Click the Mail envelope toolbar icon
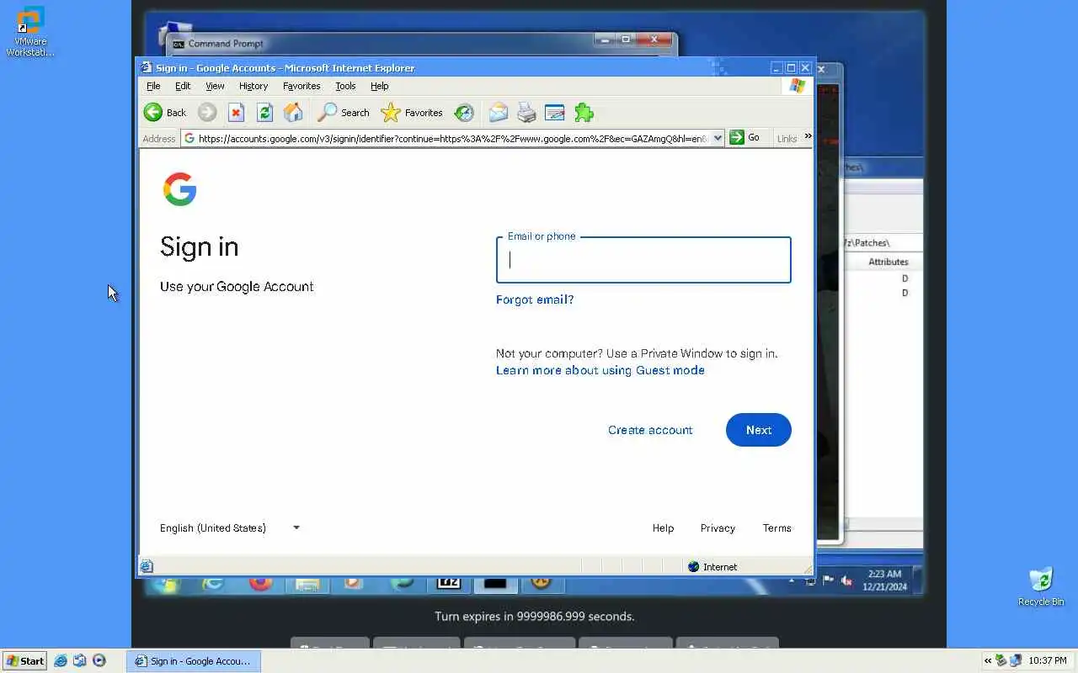The height and width of the screenshot is (673, 1078). (x=499, y=112)
